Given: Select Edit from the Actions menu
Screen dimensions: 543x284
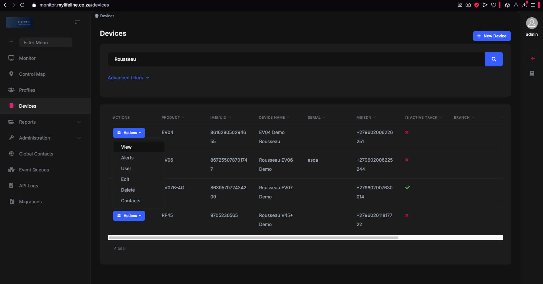Looking at the screenshot, I should [x=125, y=179].
